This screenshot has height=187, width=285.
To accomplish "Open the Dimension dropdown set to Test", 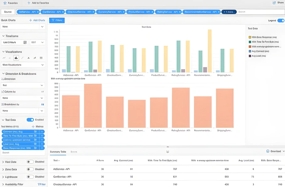I will pyautogui.click(x=23, y=85).
